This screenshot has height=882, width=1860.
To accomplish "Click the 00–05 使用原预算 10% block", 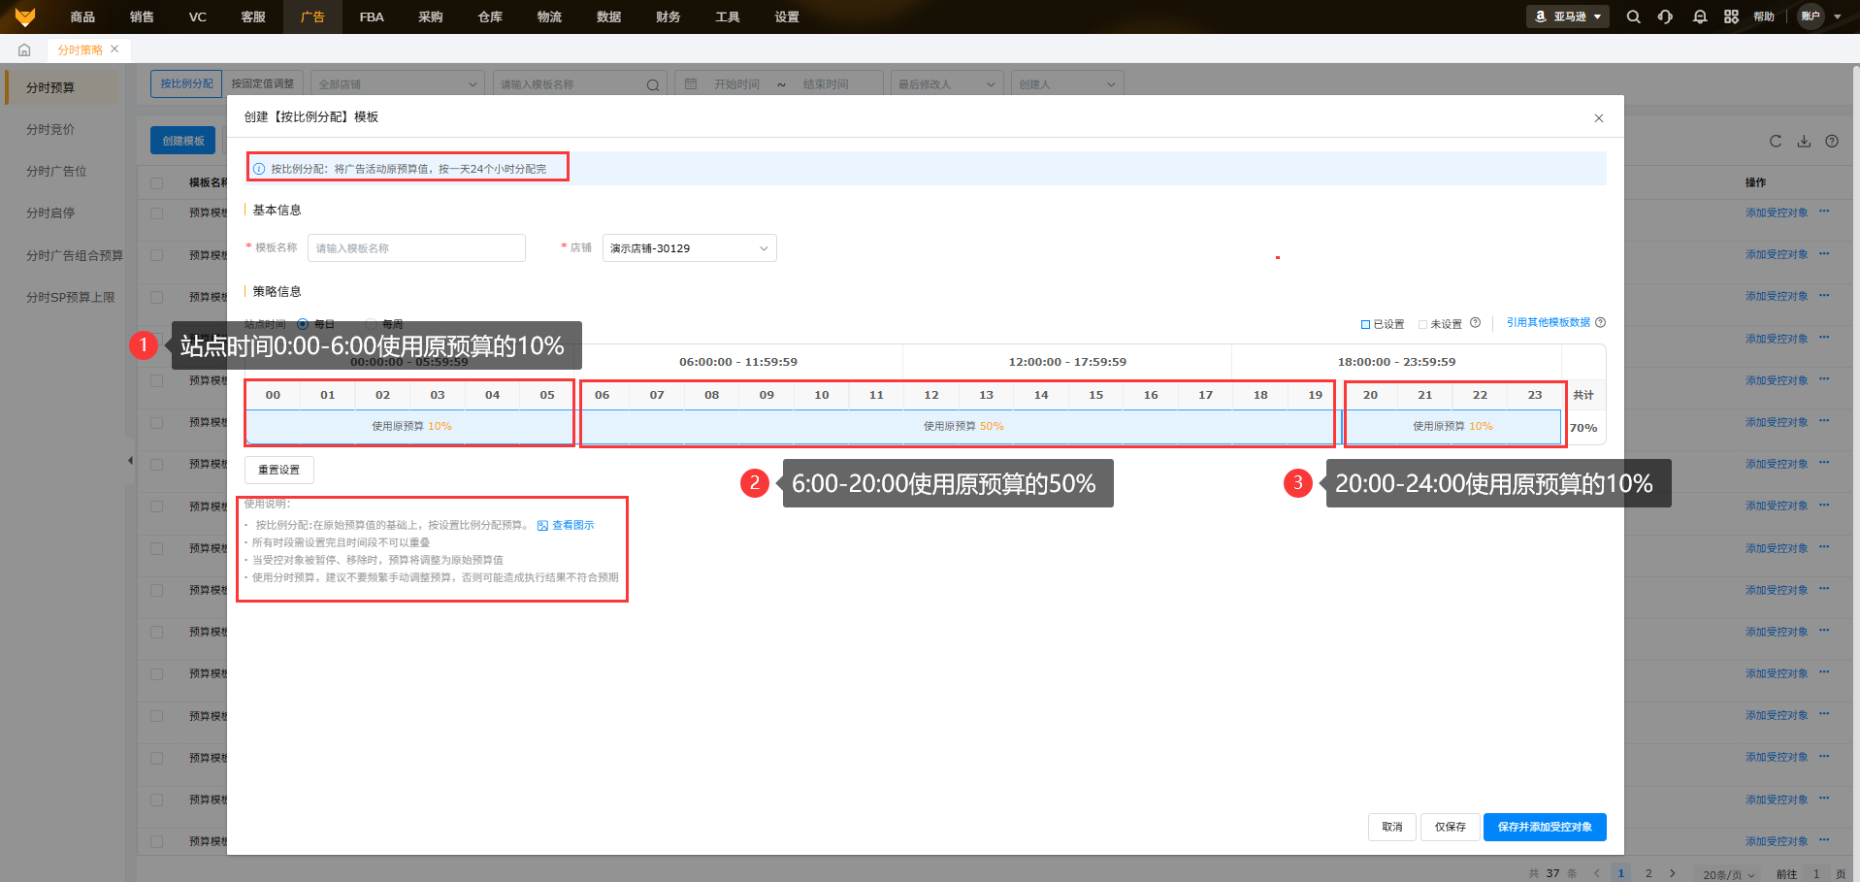I will 410,427.
